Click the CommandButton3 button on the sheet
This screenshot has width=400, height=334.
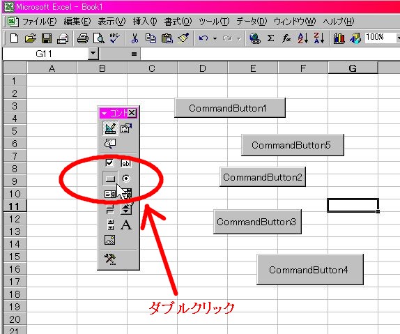point(257,222)
